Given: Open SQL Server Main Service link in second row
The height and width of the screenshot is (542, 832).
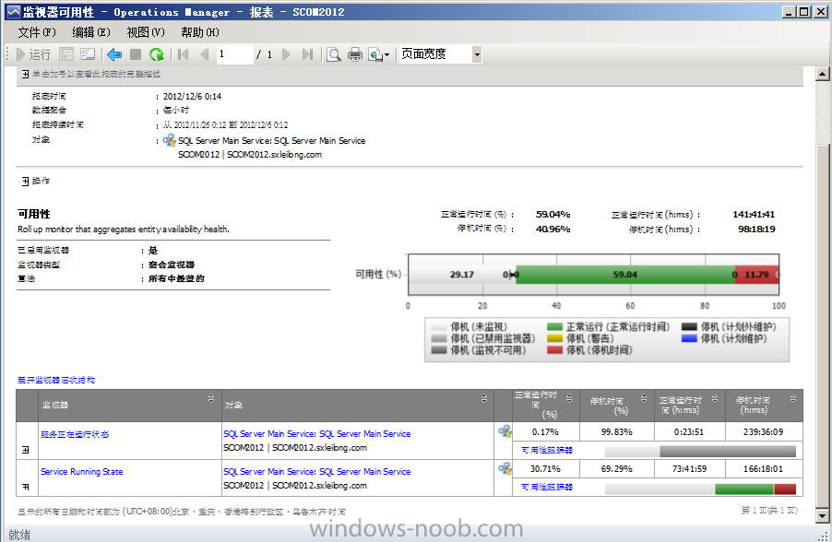Looking at the screenshot, I should tap(316, 471).
